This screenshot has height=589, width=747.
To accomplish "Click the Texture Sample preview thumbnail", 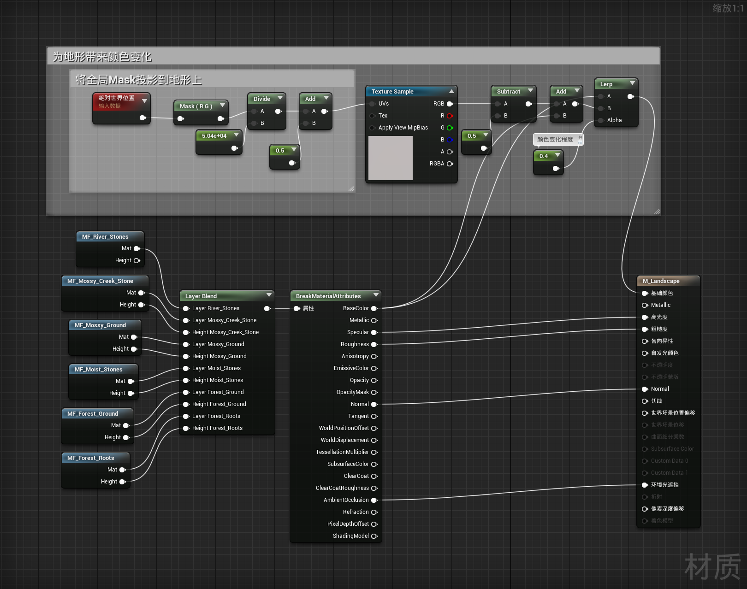I will click(390, 158).
